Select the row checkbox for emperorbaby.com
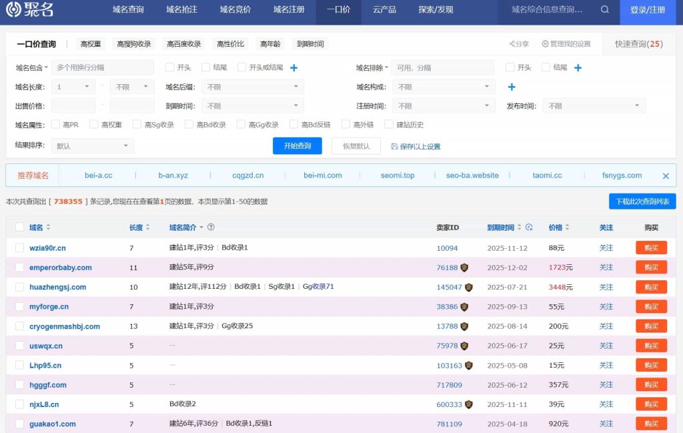This screenshot has height=433, width=683. pyautogui.click(x=19, y=268)
